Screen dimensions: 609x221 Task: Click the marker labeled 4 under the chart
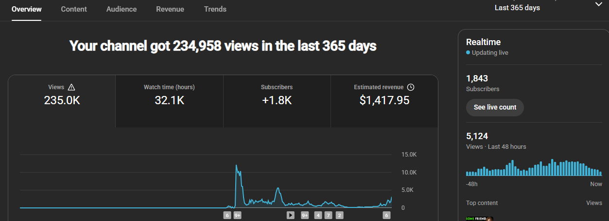click(x=318, y=215)
